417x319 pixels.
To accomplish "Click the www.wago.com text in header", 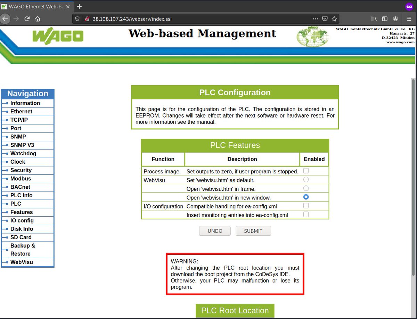I will (x=400, y=42).
